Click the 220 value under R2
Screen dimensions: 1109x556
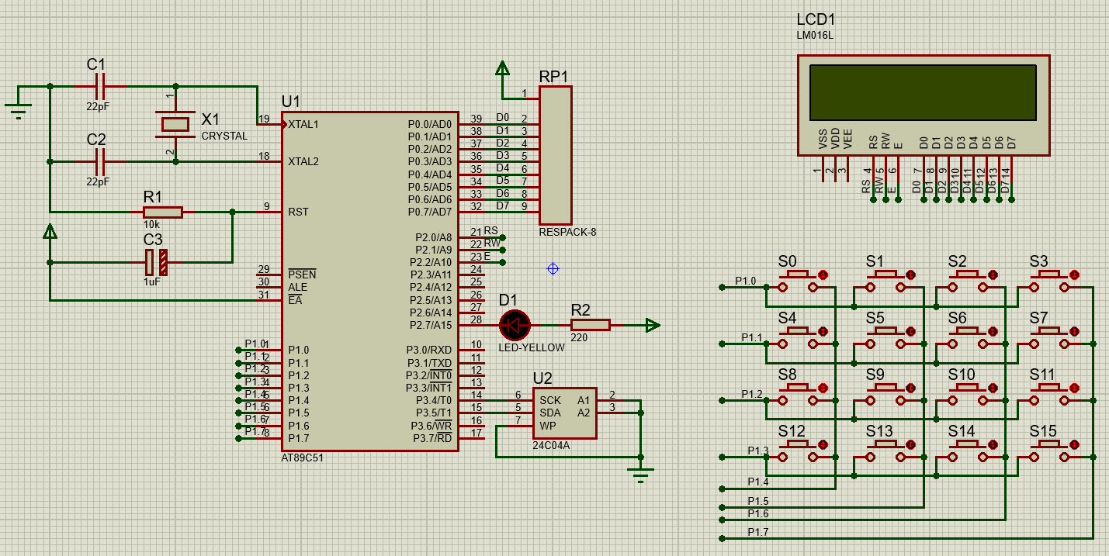[x=579, y=337]
